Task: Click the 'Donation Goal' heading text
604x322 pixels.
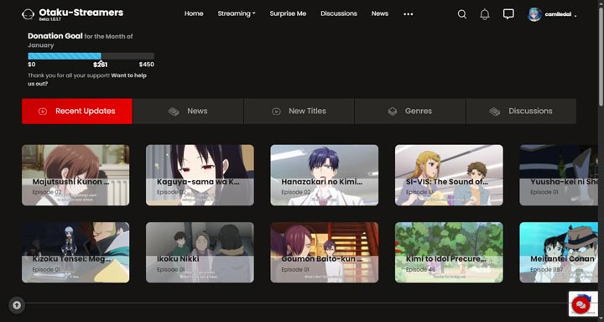Action: click(x=55, y=36)
